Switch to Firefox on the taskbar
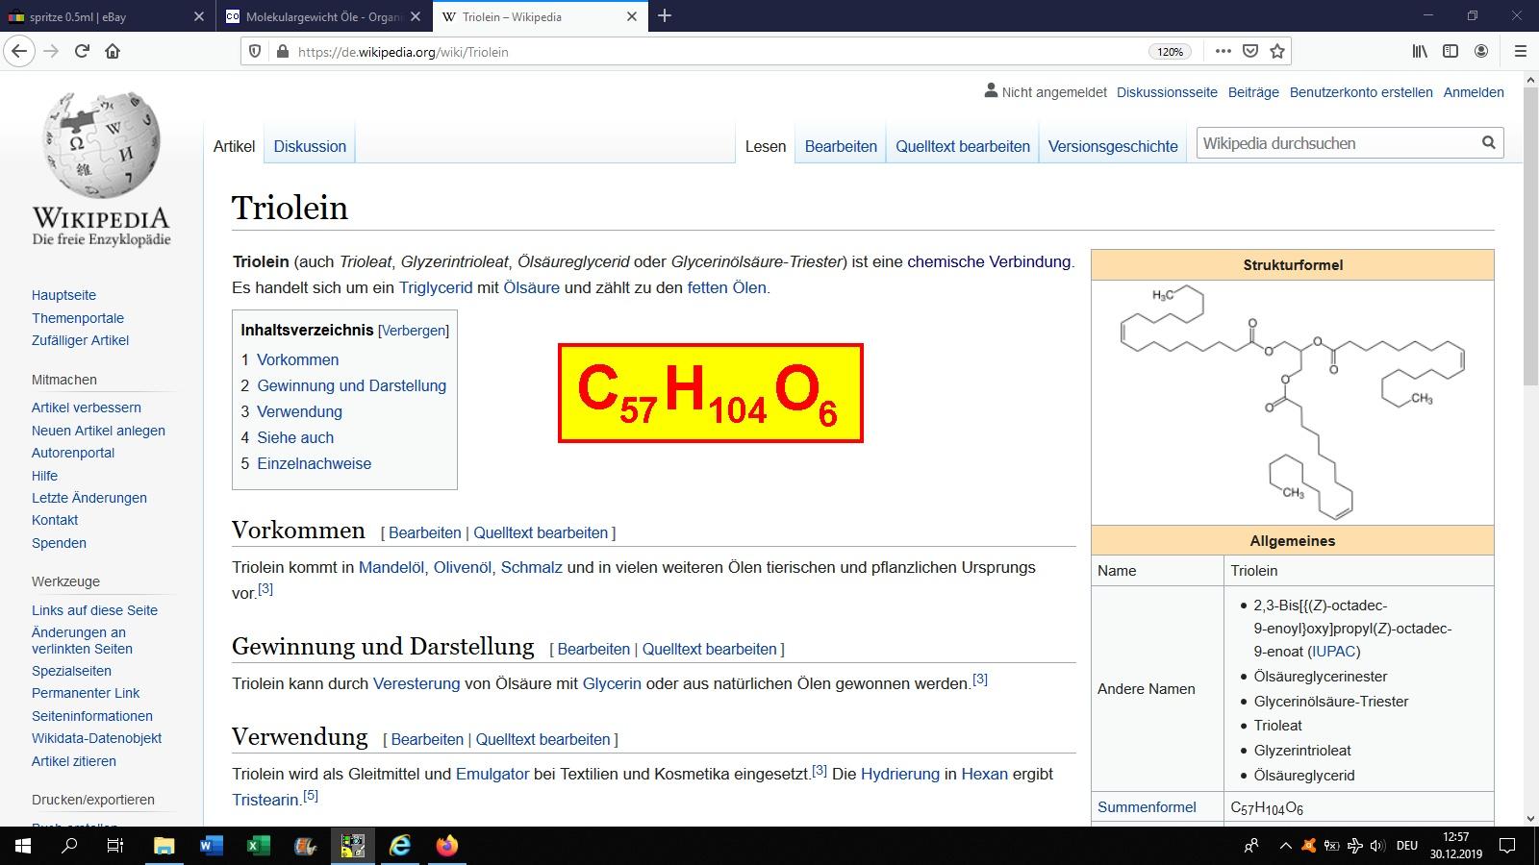The image size is (1539, 865). pyautogui.click(x=446, y=846)
